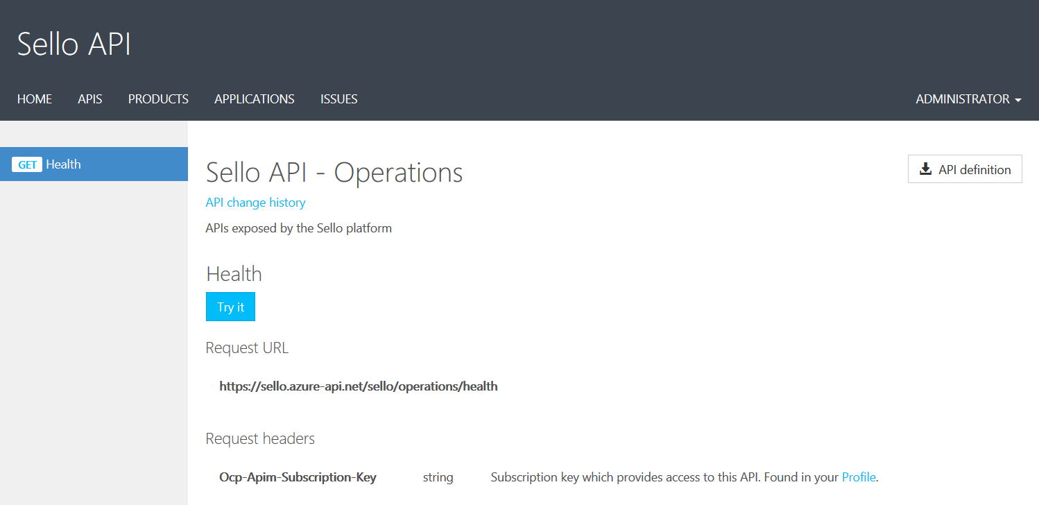The image size is (1039, 505).
Task: Open the API change history link
Action: pos(255,202)
